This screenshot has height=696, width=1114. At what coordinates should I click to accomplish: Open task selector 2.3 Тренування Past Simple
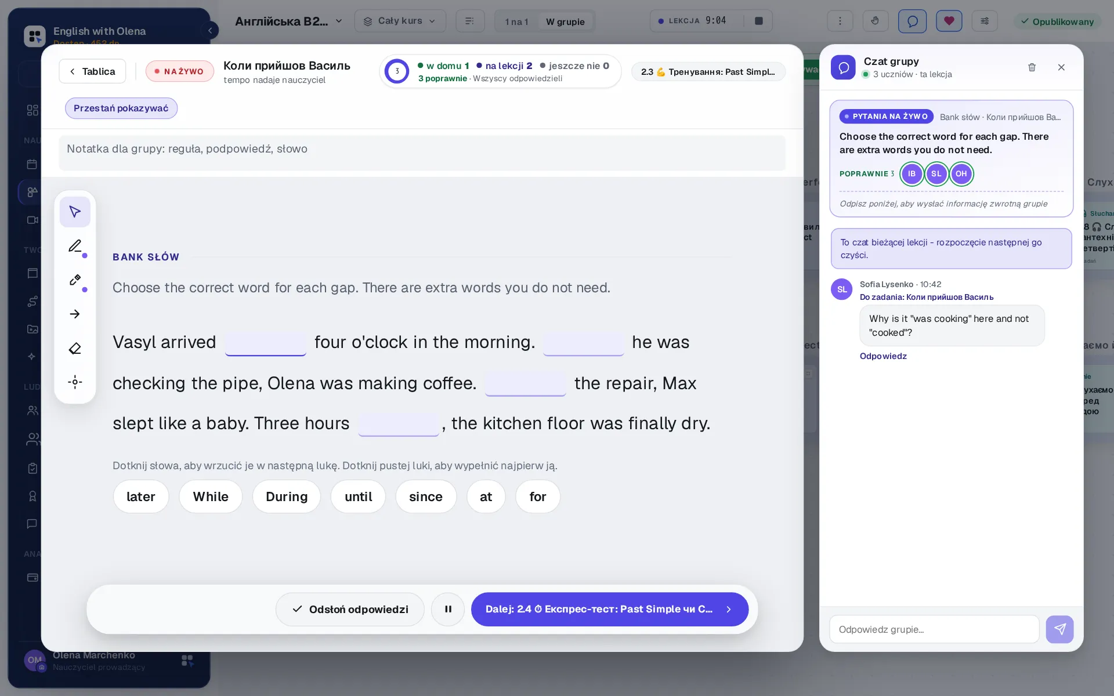click(x=708, y=72)
